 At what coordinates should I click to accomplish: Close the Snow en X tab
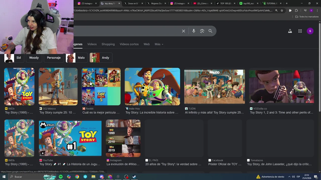tap(142, 3)
